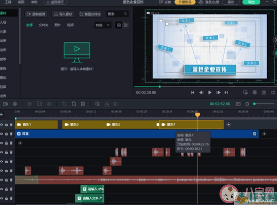This screenshot has width=277, height=205.
Task: Adjust the timeline zoom slider
Action: [x=263, y=104]
